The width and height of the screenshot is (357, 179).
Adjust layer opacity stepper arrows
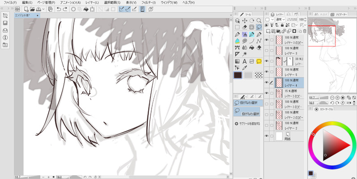click(x=305, y=20)
